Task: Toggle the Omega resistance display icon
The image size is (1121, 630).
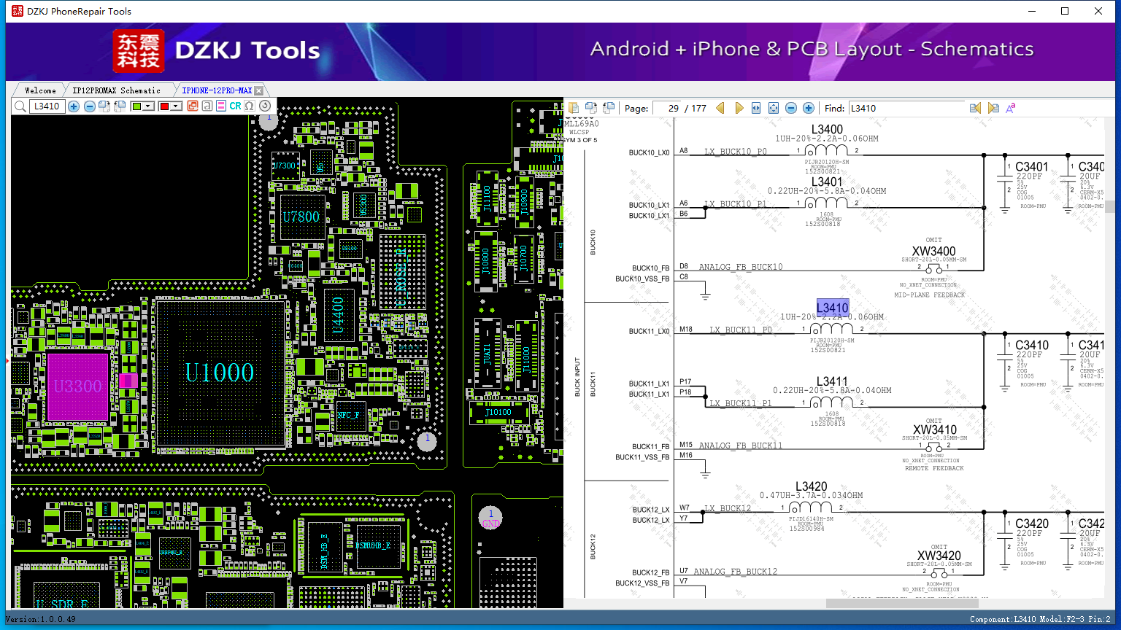Action: (250, 106)
